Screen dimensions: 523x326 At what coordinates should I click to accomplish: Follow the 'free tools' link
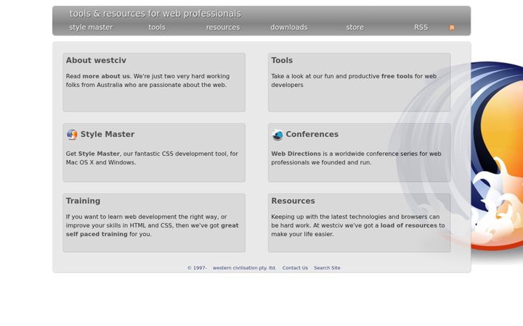pyautogui.click(x=397, y=76)
